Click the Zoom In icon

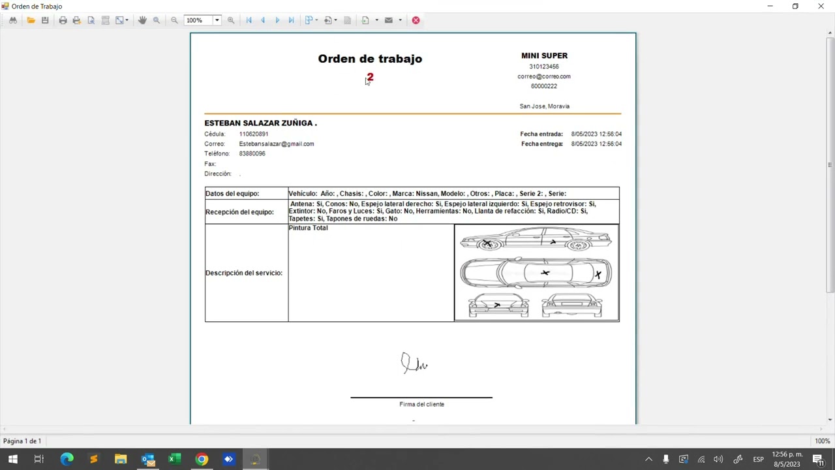231,20
